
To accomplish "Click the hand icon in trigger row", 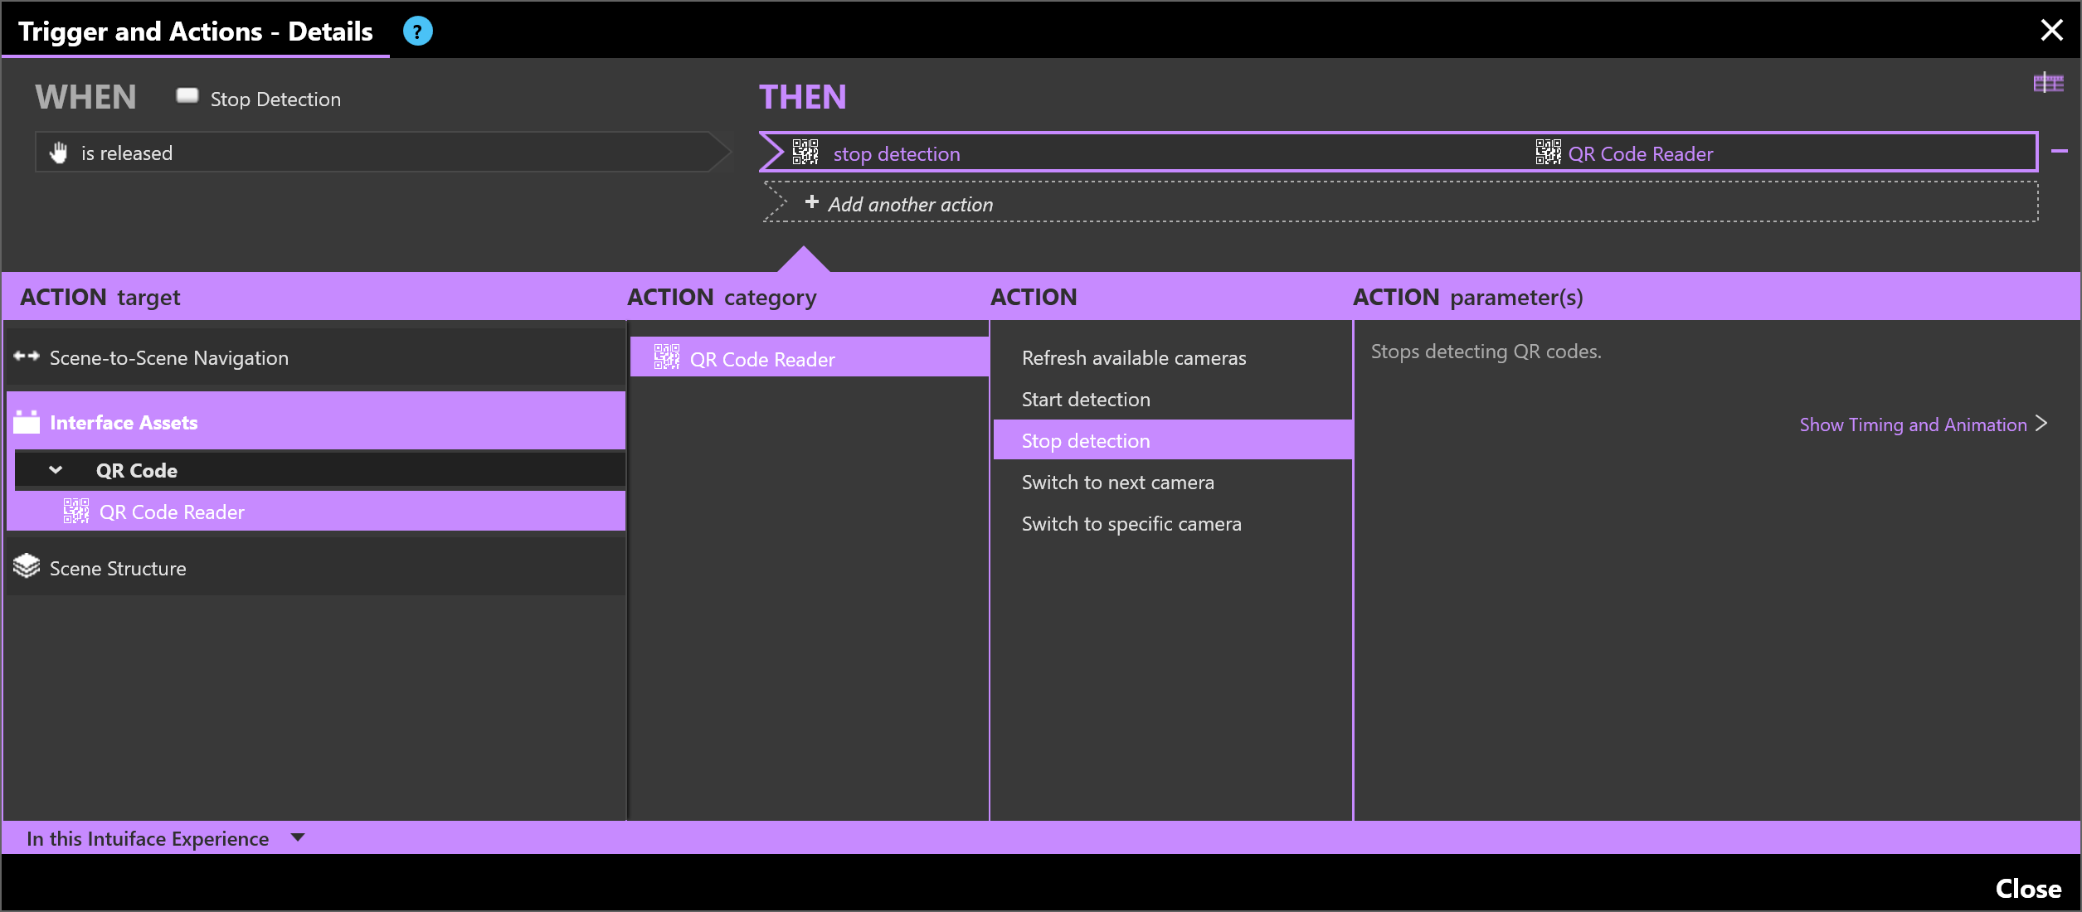I will tap(59, 153).
